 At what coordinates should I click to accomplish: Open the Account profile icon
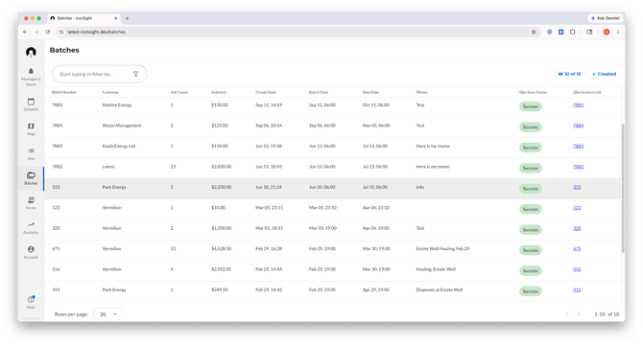pos(31,249)
